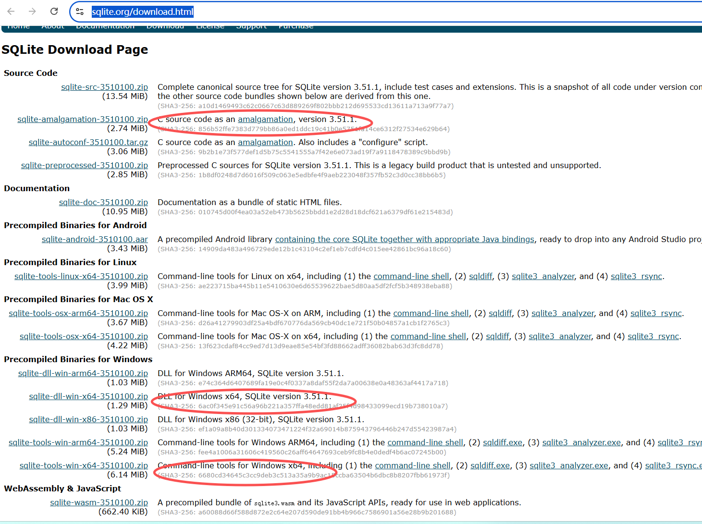
Task: Open sqlite3_analyzer.exe link in Windows ARM64 row
Action: [x=581, y=442]
